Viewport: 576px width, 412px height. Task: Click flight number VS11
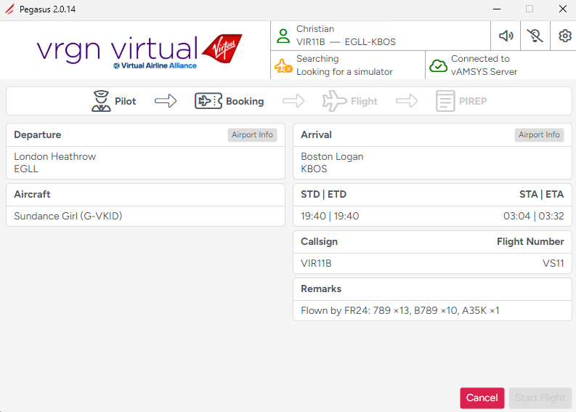tap(553, 263)
